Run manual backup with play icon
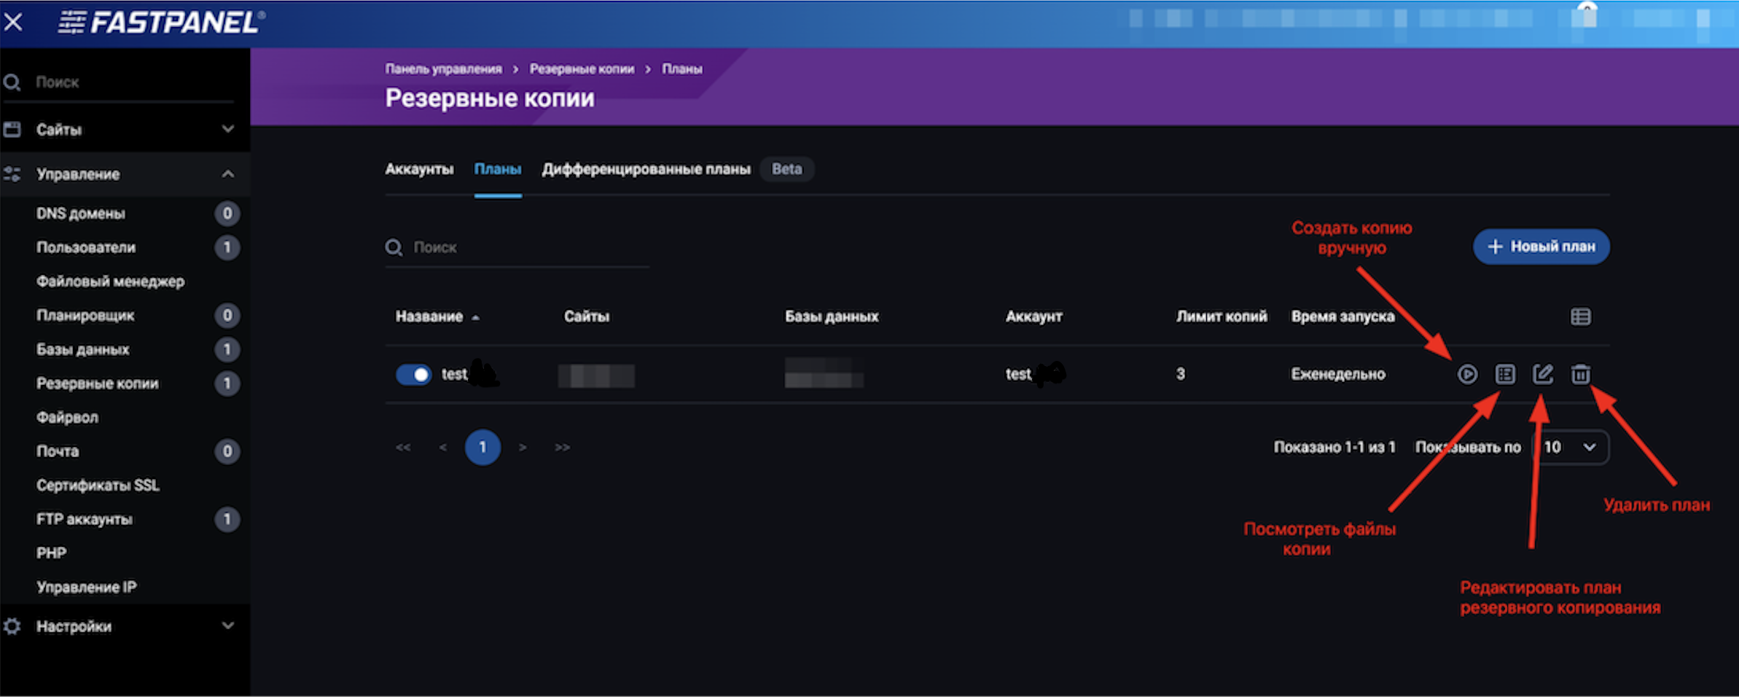 pos(1467,374)
